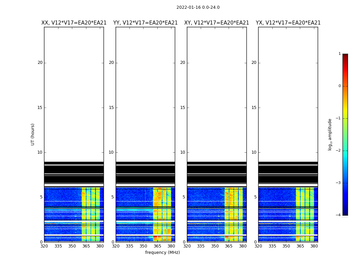Click the 335 frequency tick under YY panel
This screenshot has height=269, width=353.
(129, 246)
